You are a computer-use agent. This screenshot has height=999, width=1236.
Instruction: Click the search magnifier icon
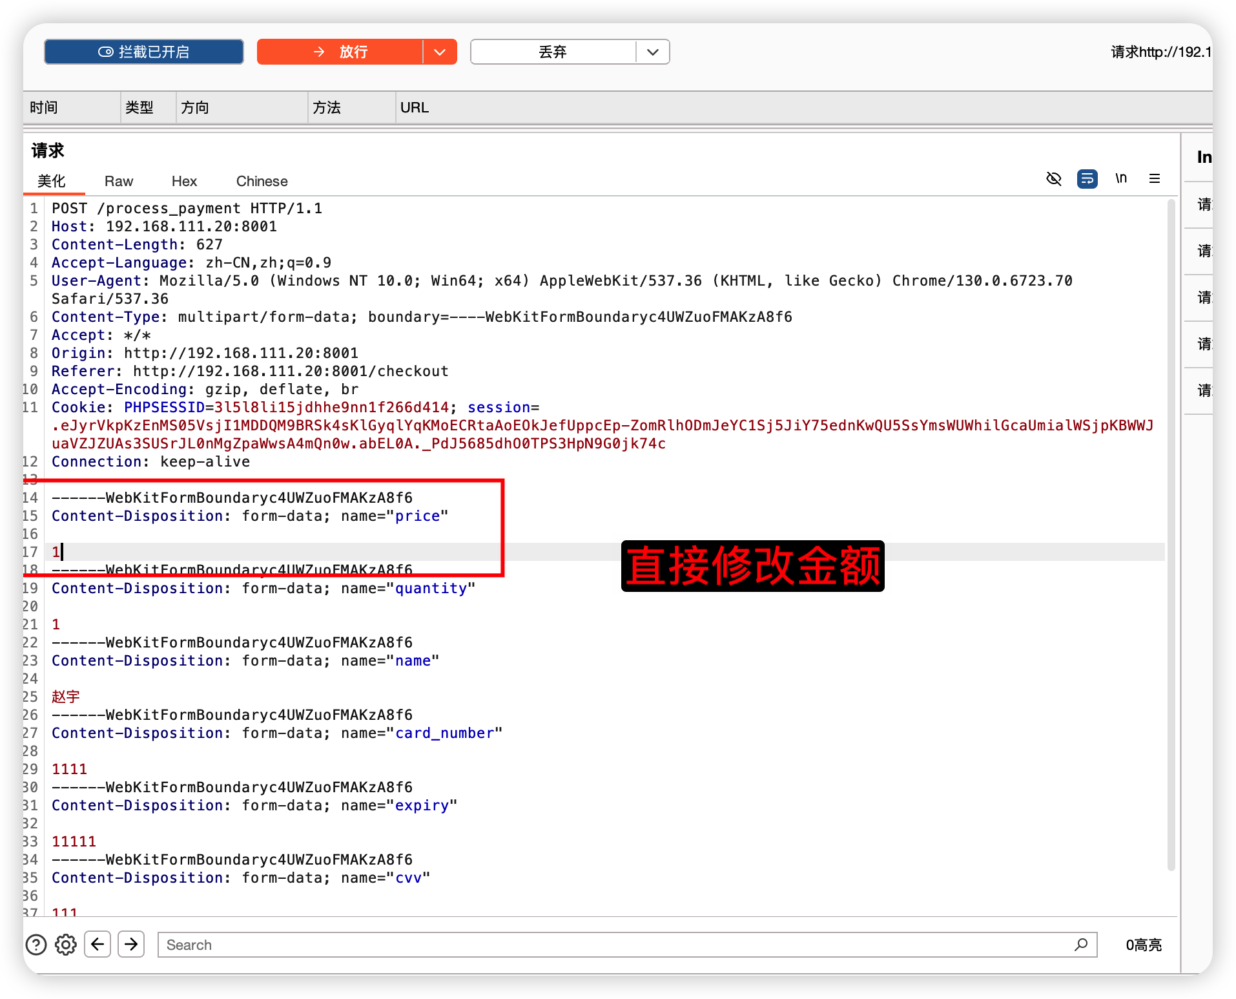(1081, 945)
